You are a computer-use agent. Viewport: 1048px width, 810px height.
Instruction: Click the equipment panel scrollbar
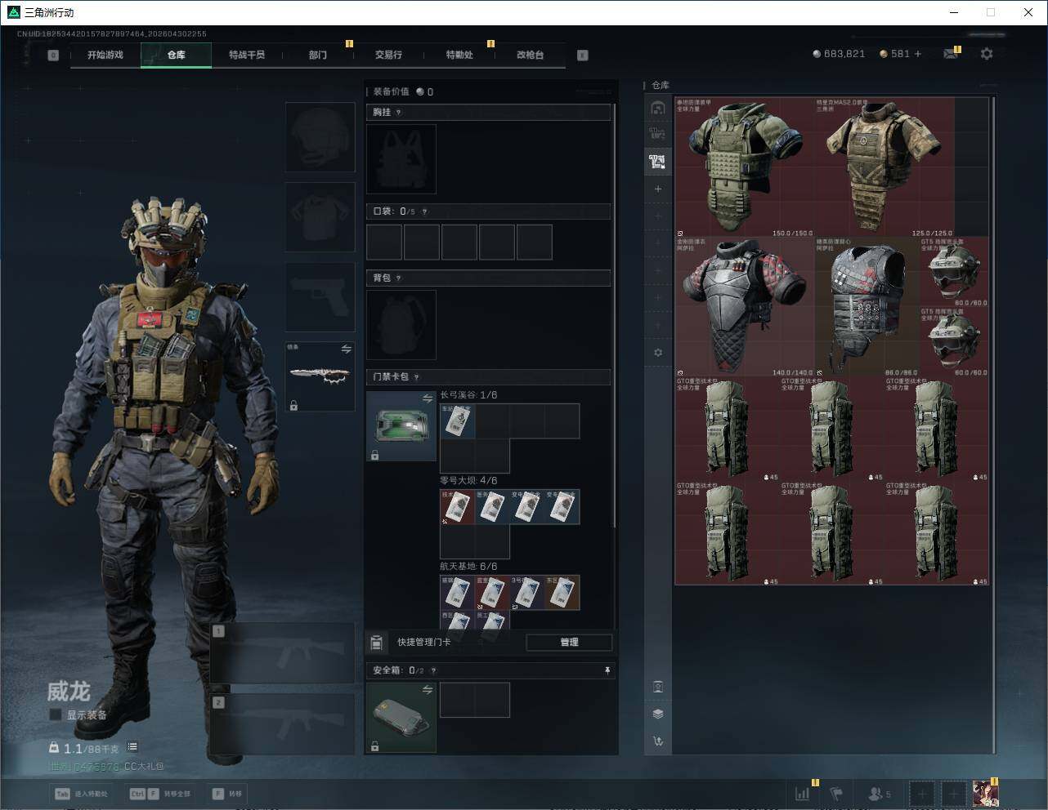(x=615, y=314)
